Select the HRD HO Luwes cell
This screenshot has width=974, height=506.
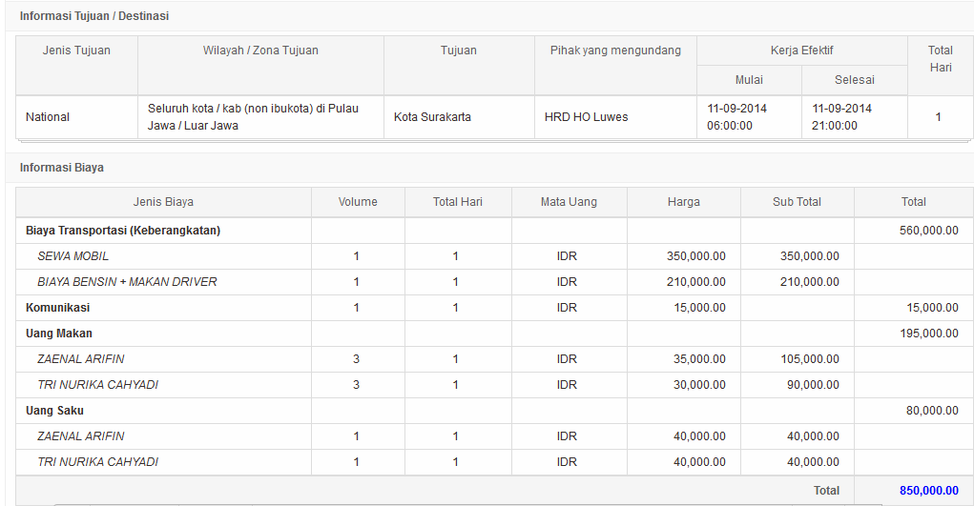click(x=586, y=117)
